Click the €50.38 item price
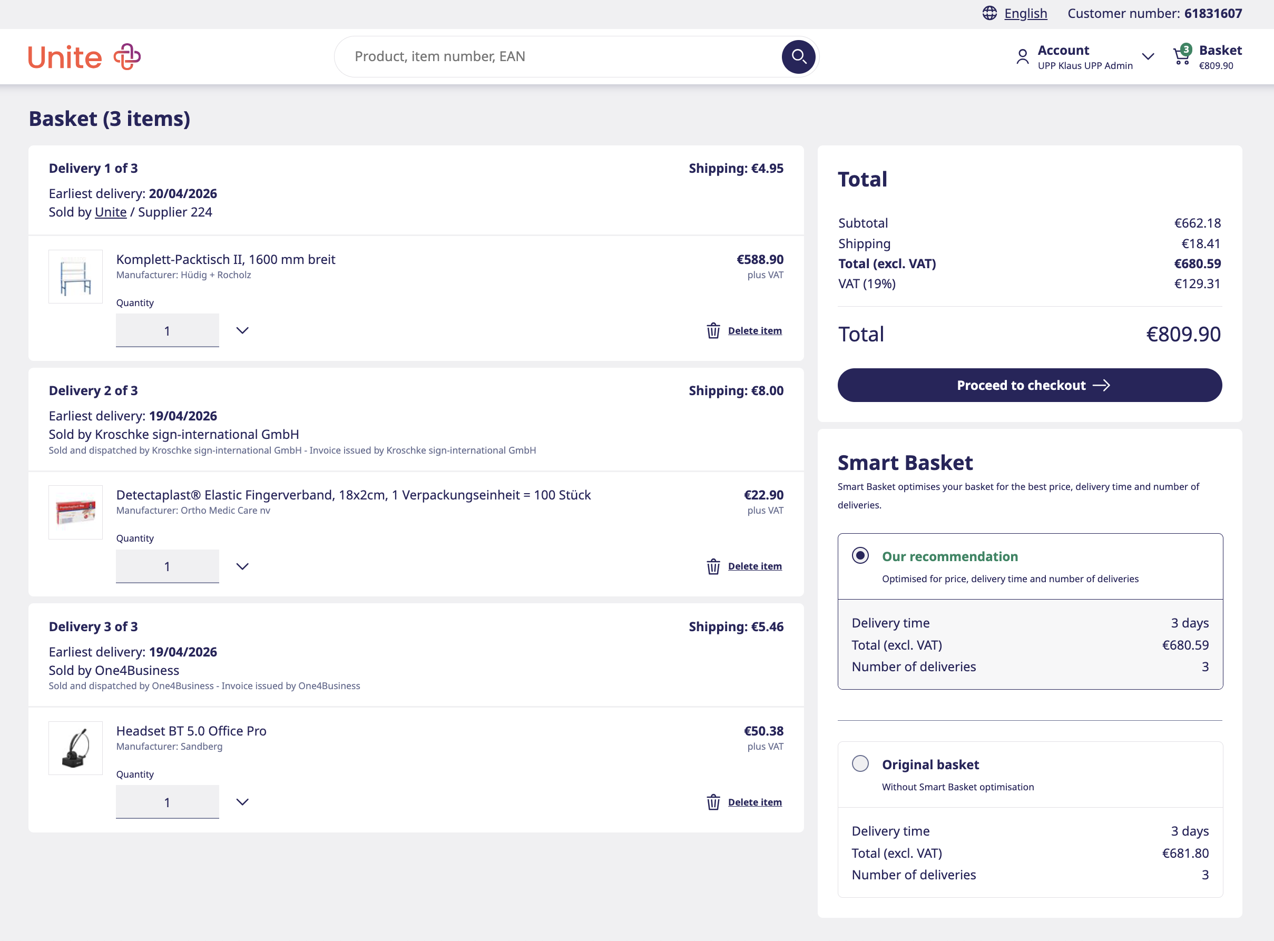Image resolution: width=1274 pixels, height=941 pixels. (x=764, y=731)
